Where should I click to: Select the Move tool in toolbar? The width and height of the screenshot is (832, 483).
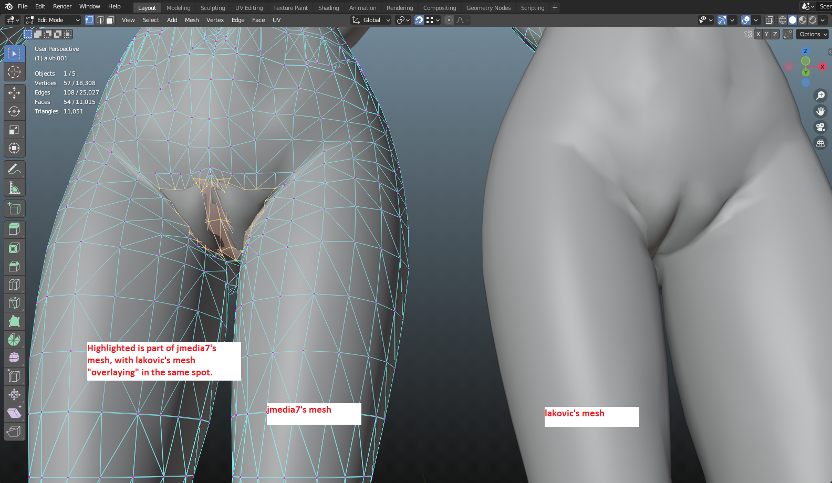14,93
